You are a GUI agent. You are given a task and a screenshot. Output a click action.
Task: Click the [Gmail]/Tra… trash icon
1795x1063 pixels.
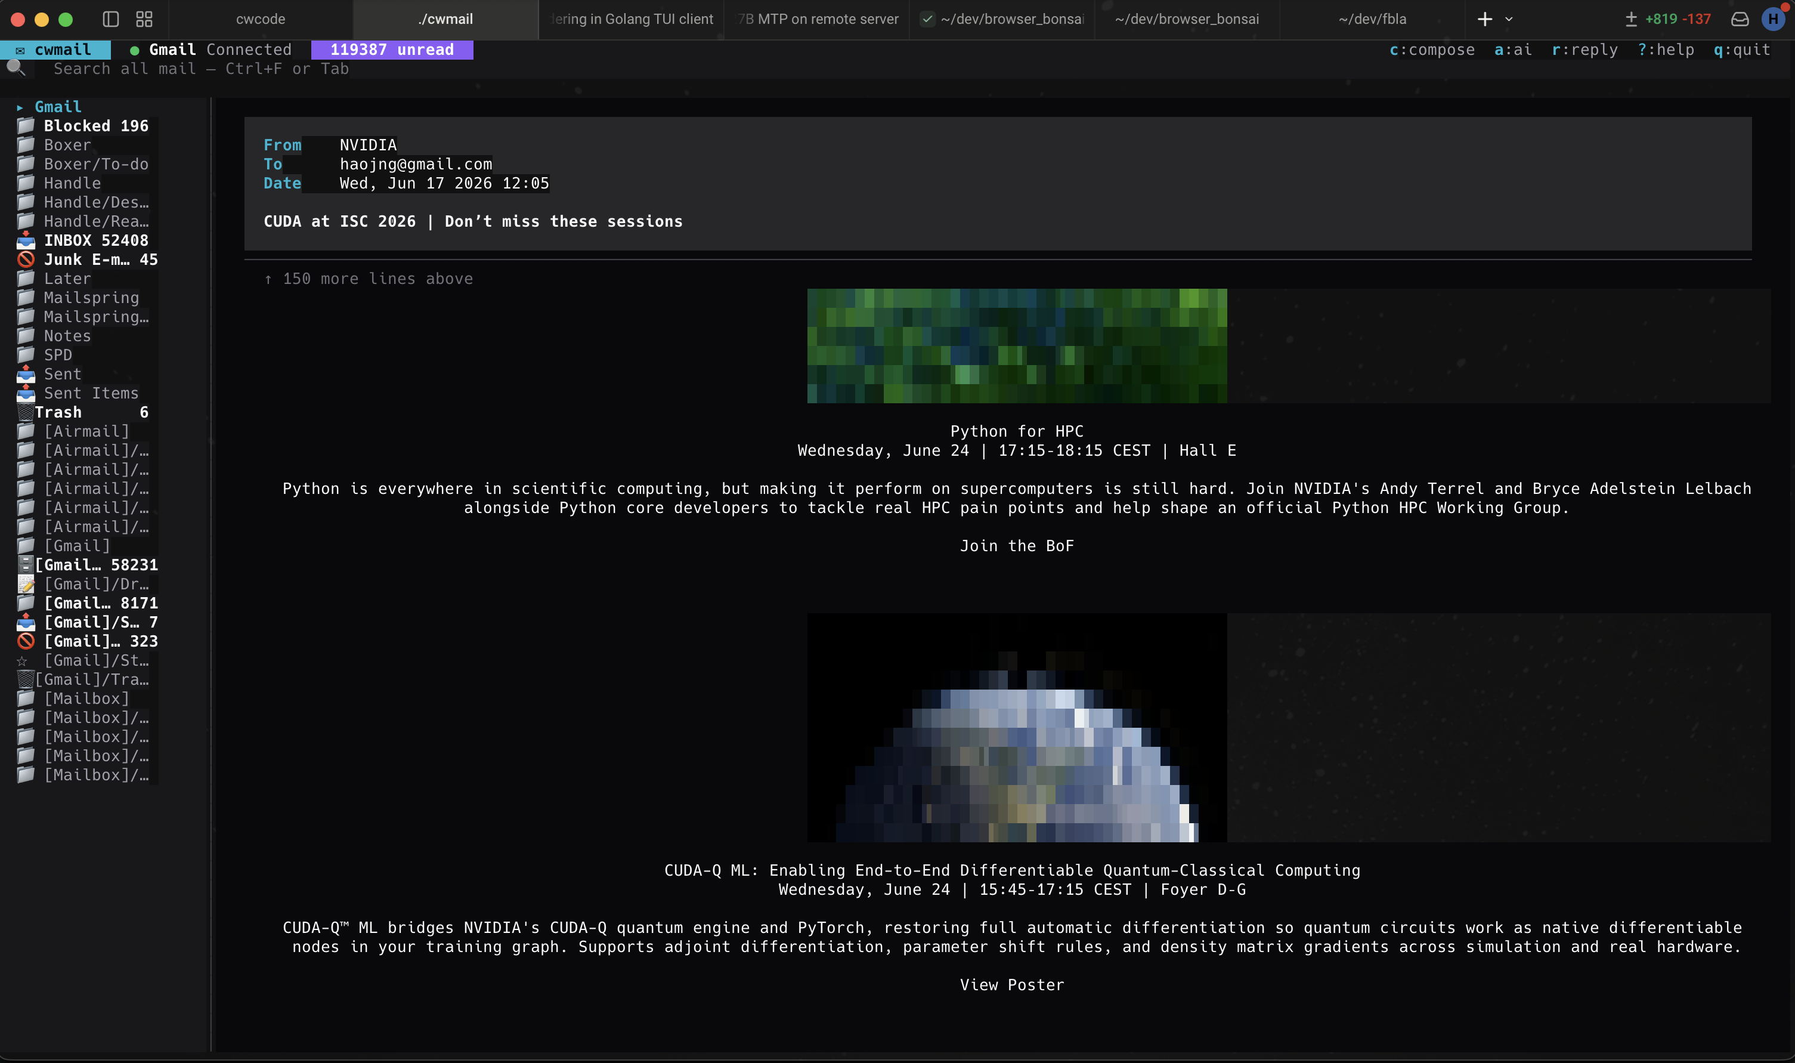pyautogui.click(x=26, y=680)
